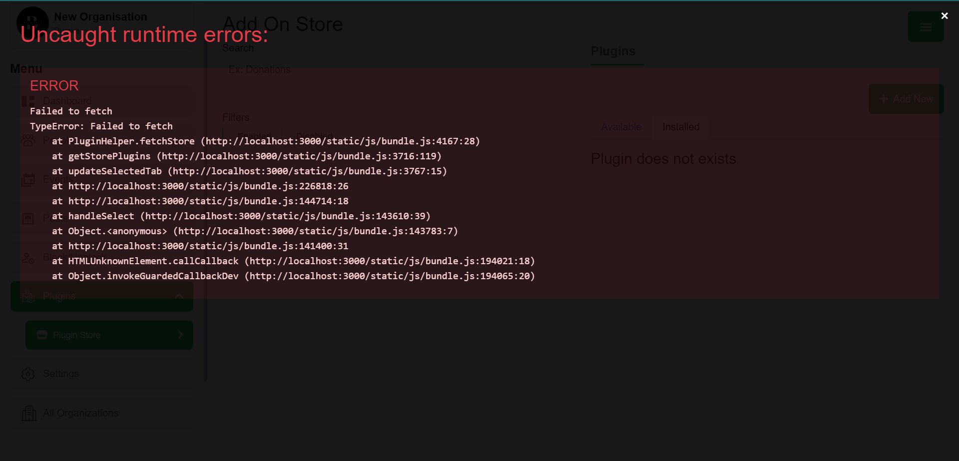Image resolution: width=959 pixels, height=461 pixels.
Task: Switch to the Installed plugins filter
Action: (x=680, y=127)
